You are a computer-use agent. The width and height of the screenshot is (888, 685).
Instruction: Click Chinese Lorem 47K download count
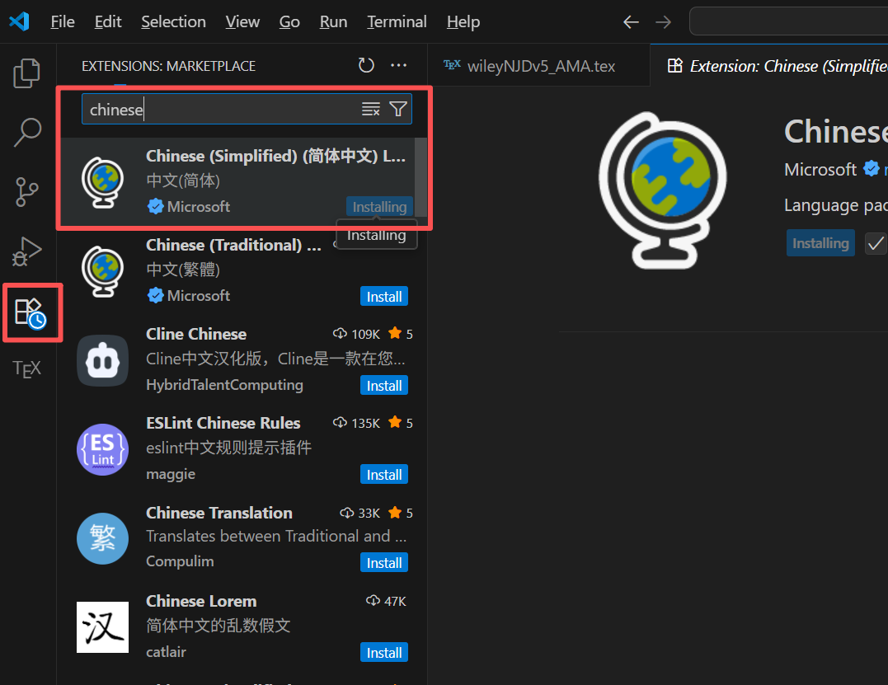click(x=386, y=601)
